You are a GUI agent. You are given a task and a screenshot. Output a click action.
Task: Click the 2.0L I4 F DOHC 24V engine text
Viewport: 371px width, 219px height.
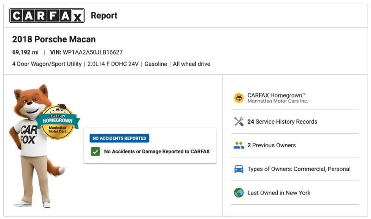pos(113,64)
